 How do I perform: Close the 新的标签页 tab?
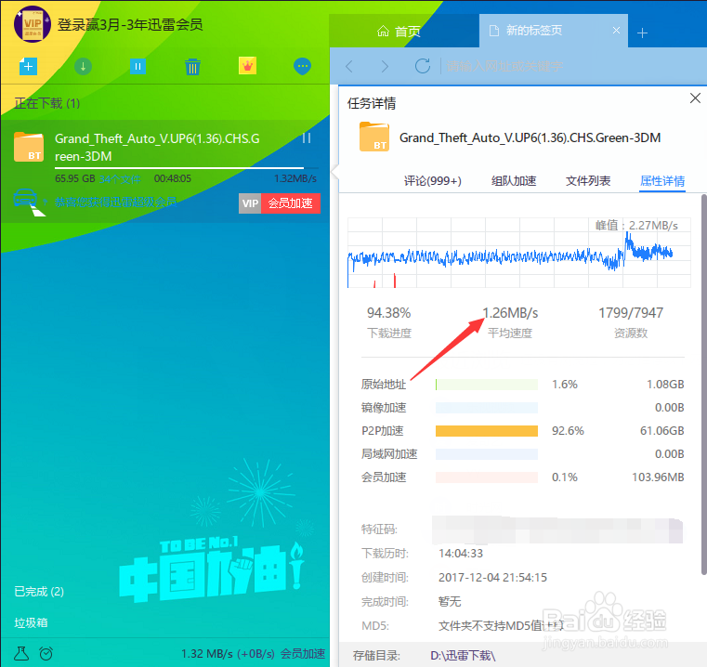point(616,31)
